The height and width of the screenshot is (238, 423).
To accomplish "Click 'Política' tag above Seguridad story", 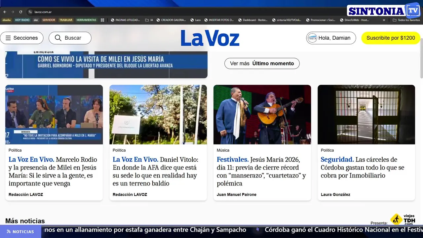I will (327, 150).
